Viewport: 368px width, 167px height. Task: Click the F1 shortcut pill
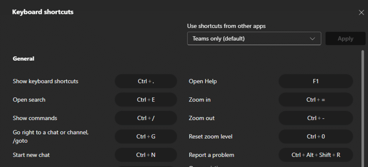(316, 82)
